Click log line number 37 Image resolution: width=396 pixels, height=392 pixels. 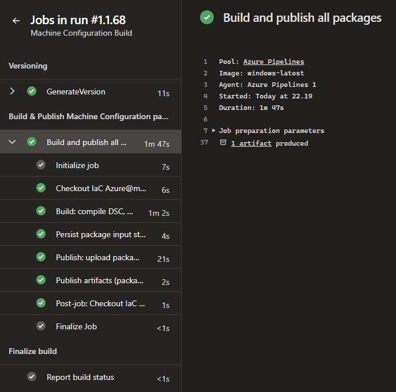coord(204,142)
